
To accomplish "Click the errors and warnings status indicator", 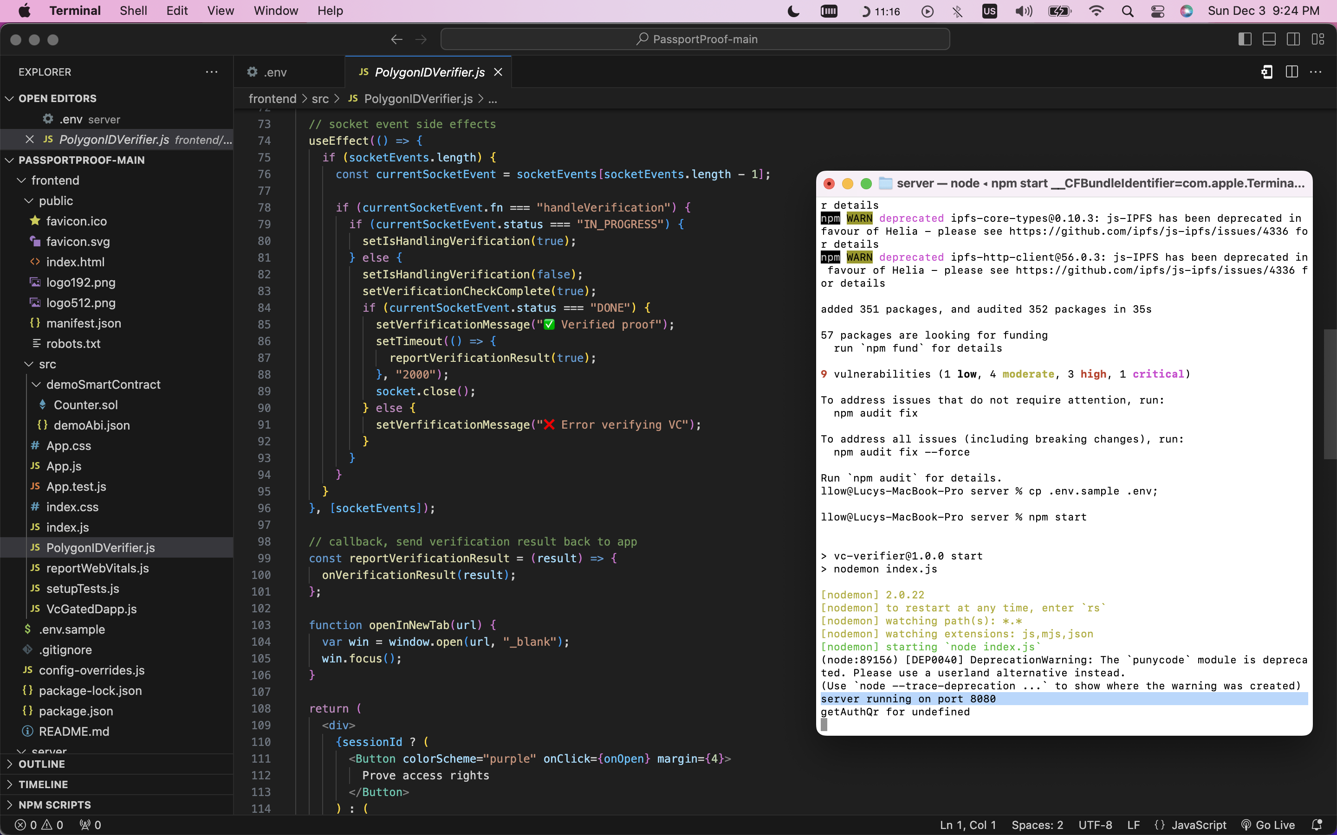I will [x=39, y=824].
